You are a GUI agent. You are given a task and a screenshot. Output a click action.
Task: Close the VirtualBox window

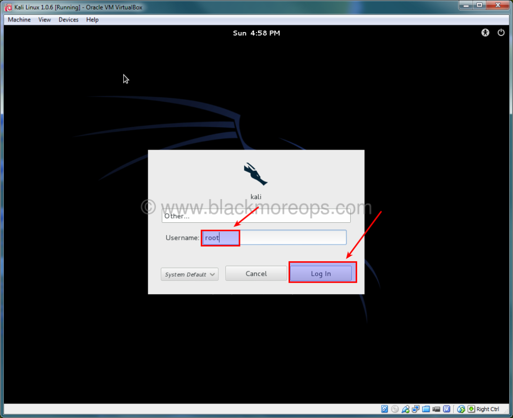tap(498, 5)
